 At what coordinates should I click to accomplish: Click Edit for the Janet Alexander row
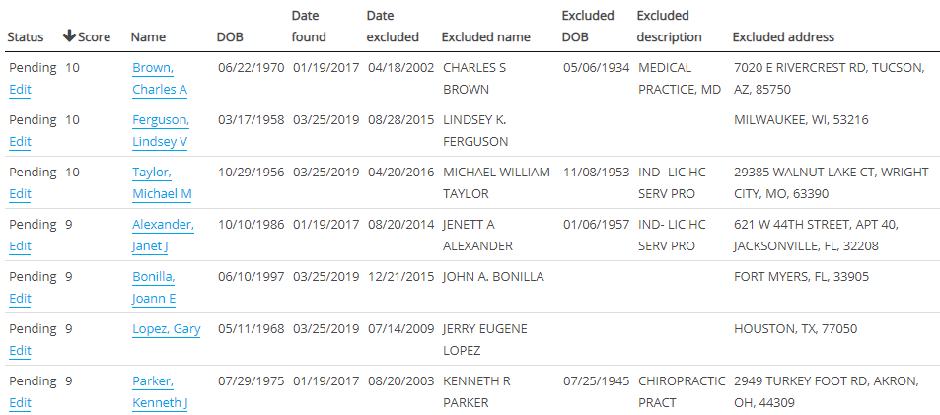(x=20, y=246)
